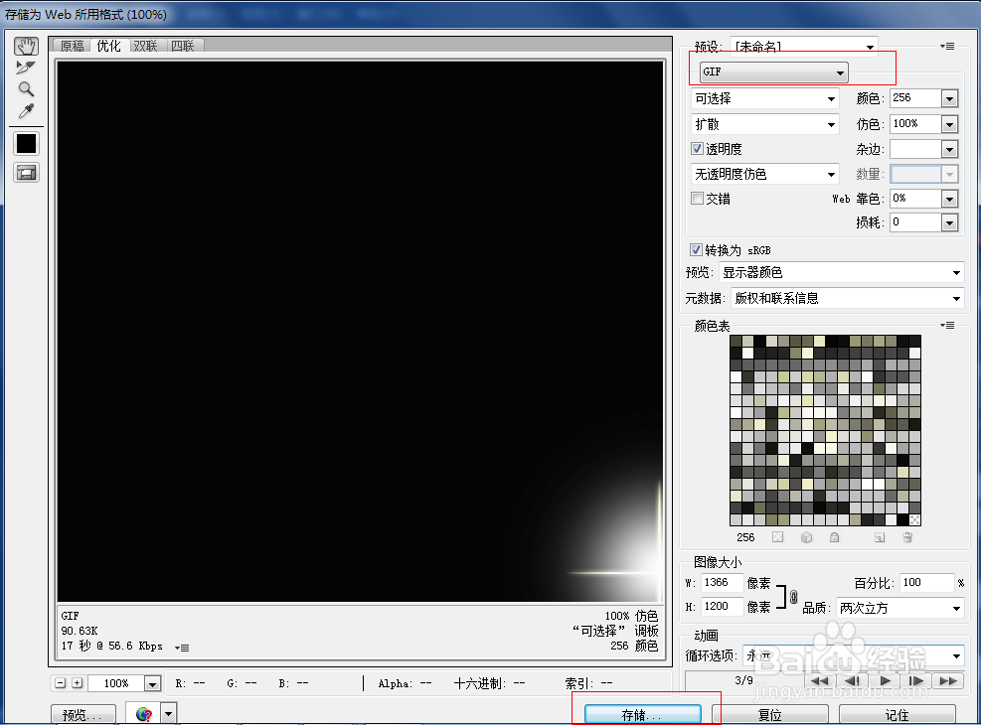The height and width of the screenshot is (725, 981).
Task: Switch to the 原稿 tab
Action: pyautogui.click(x=72, y=45)
